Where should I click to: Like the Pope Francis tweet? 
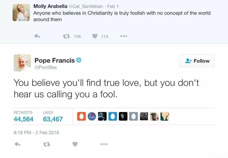click(75, 145)
